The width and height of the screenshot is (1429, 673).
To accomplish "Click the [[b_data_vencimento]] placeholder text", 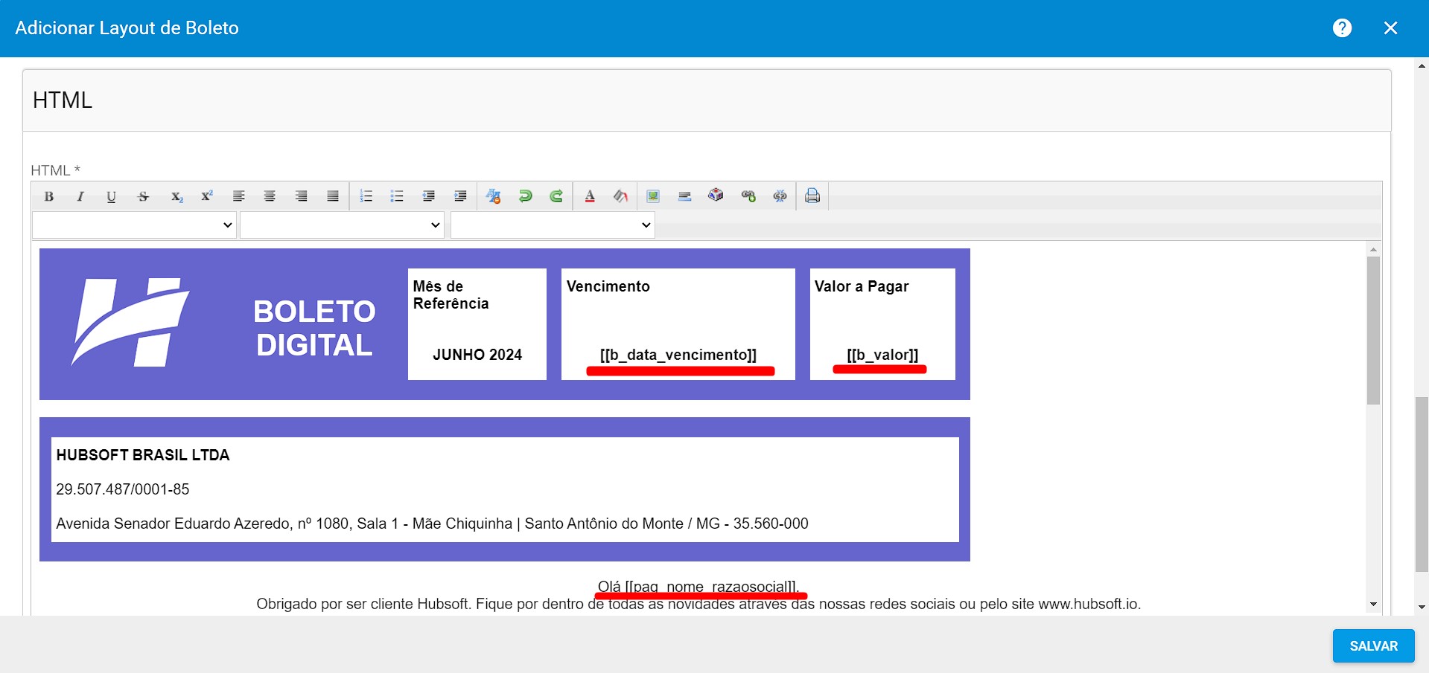I will (678, 355).
